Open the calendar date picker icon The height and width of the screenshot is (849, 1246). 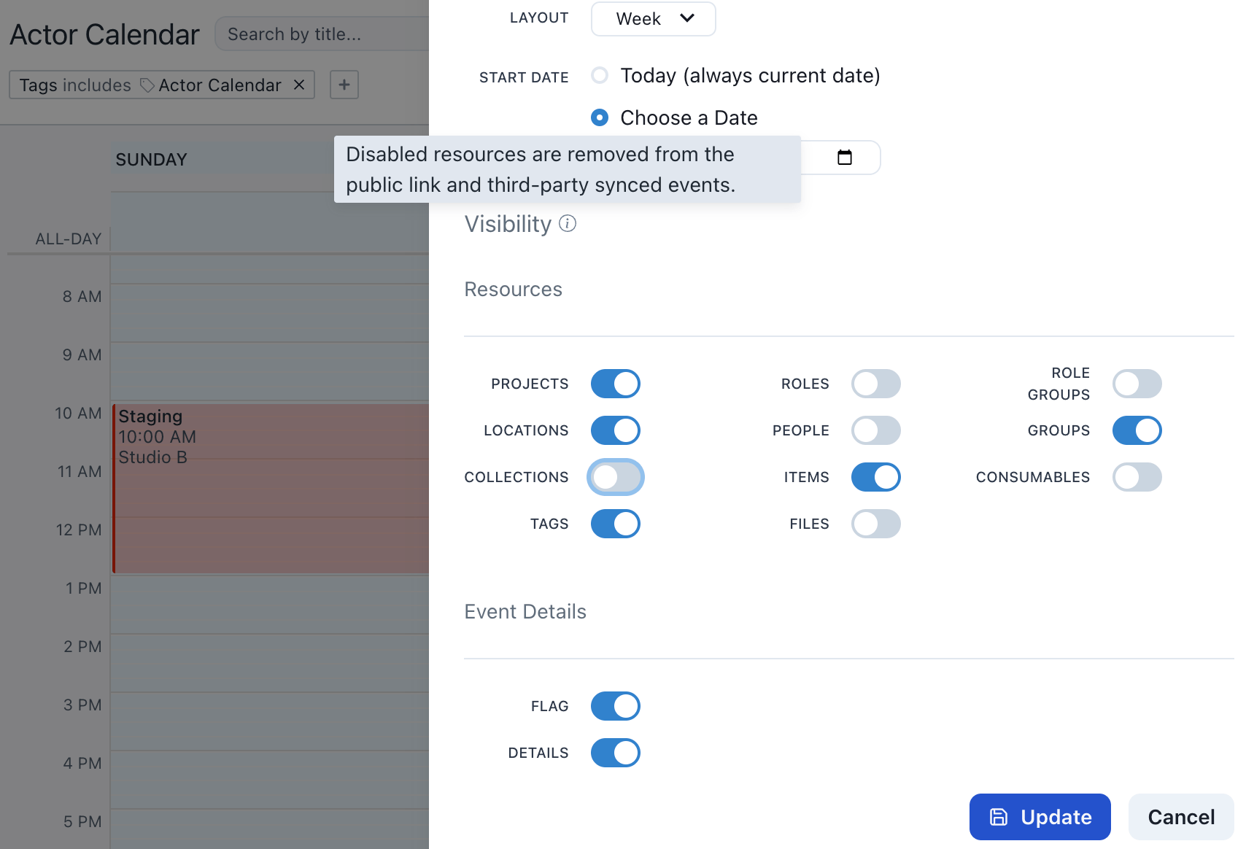pyautogui.click(x=845, y=158)
